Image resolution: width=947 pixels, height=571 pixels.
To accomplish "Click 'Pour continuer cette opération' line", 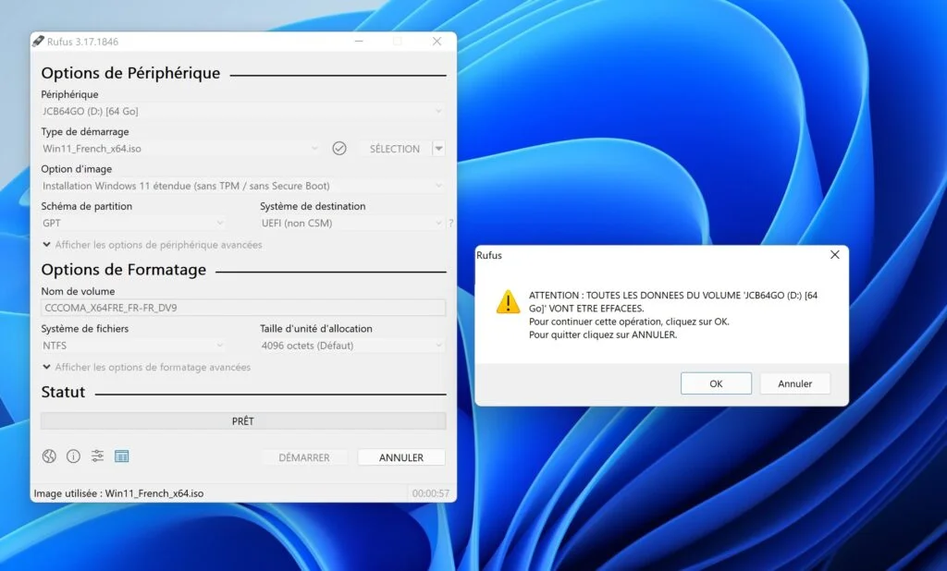I will [x=629, y=322].
